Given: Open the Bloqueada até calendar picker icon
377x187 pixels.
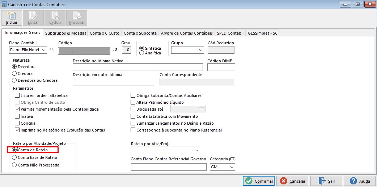Looking at the screenshot, I should point(202,109).
